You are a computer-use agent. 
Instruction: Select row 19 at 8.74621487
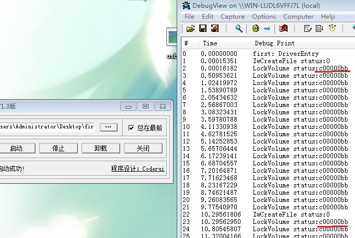[268, 193]
